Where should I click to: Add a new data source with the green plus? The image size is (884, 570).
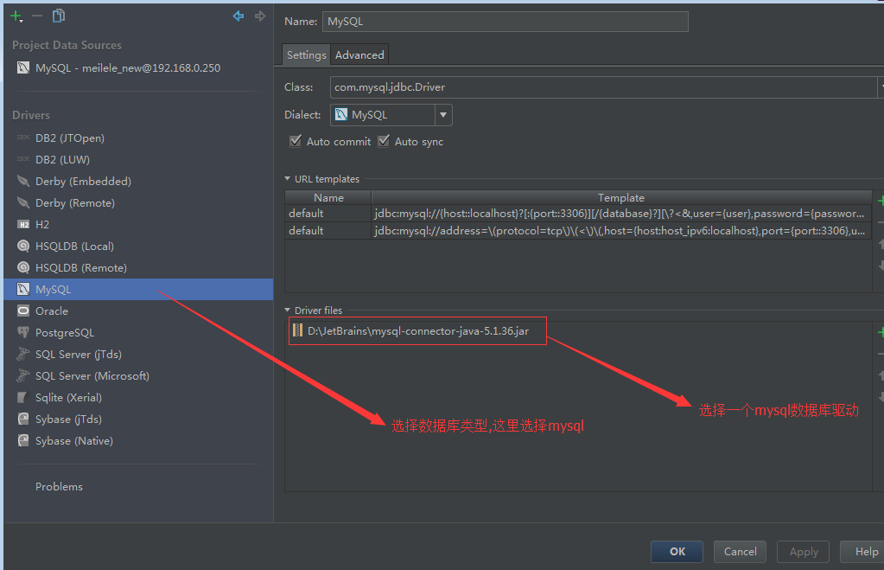16,16
